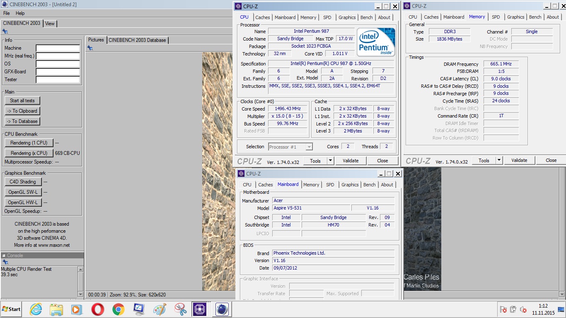Viewport: 566px width, 318px height.
Task: Click the power/battery tray icon
Action: pos(513,309)
